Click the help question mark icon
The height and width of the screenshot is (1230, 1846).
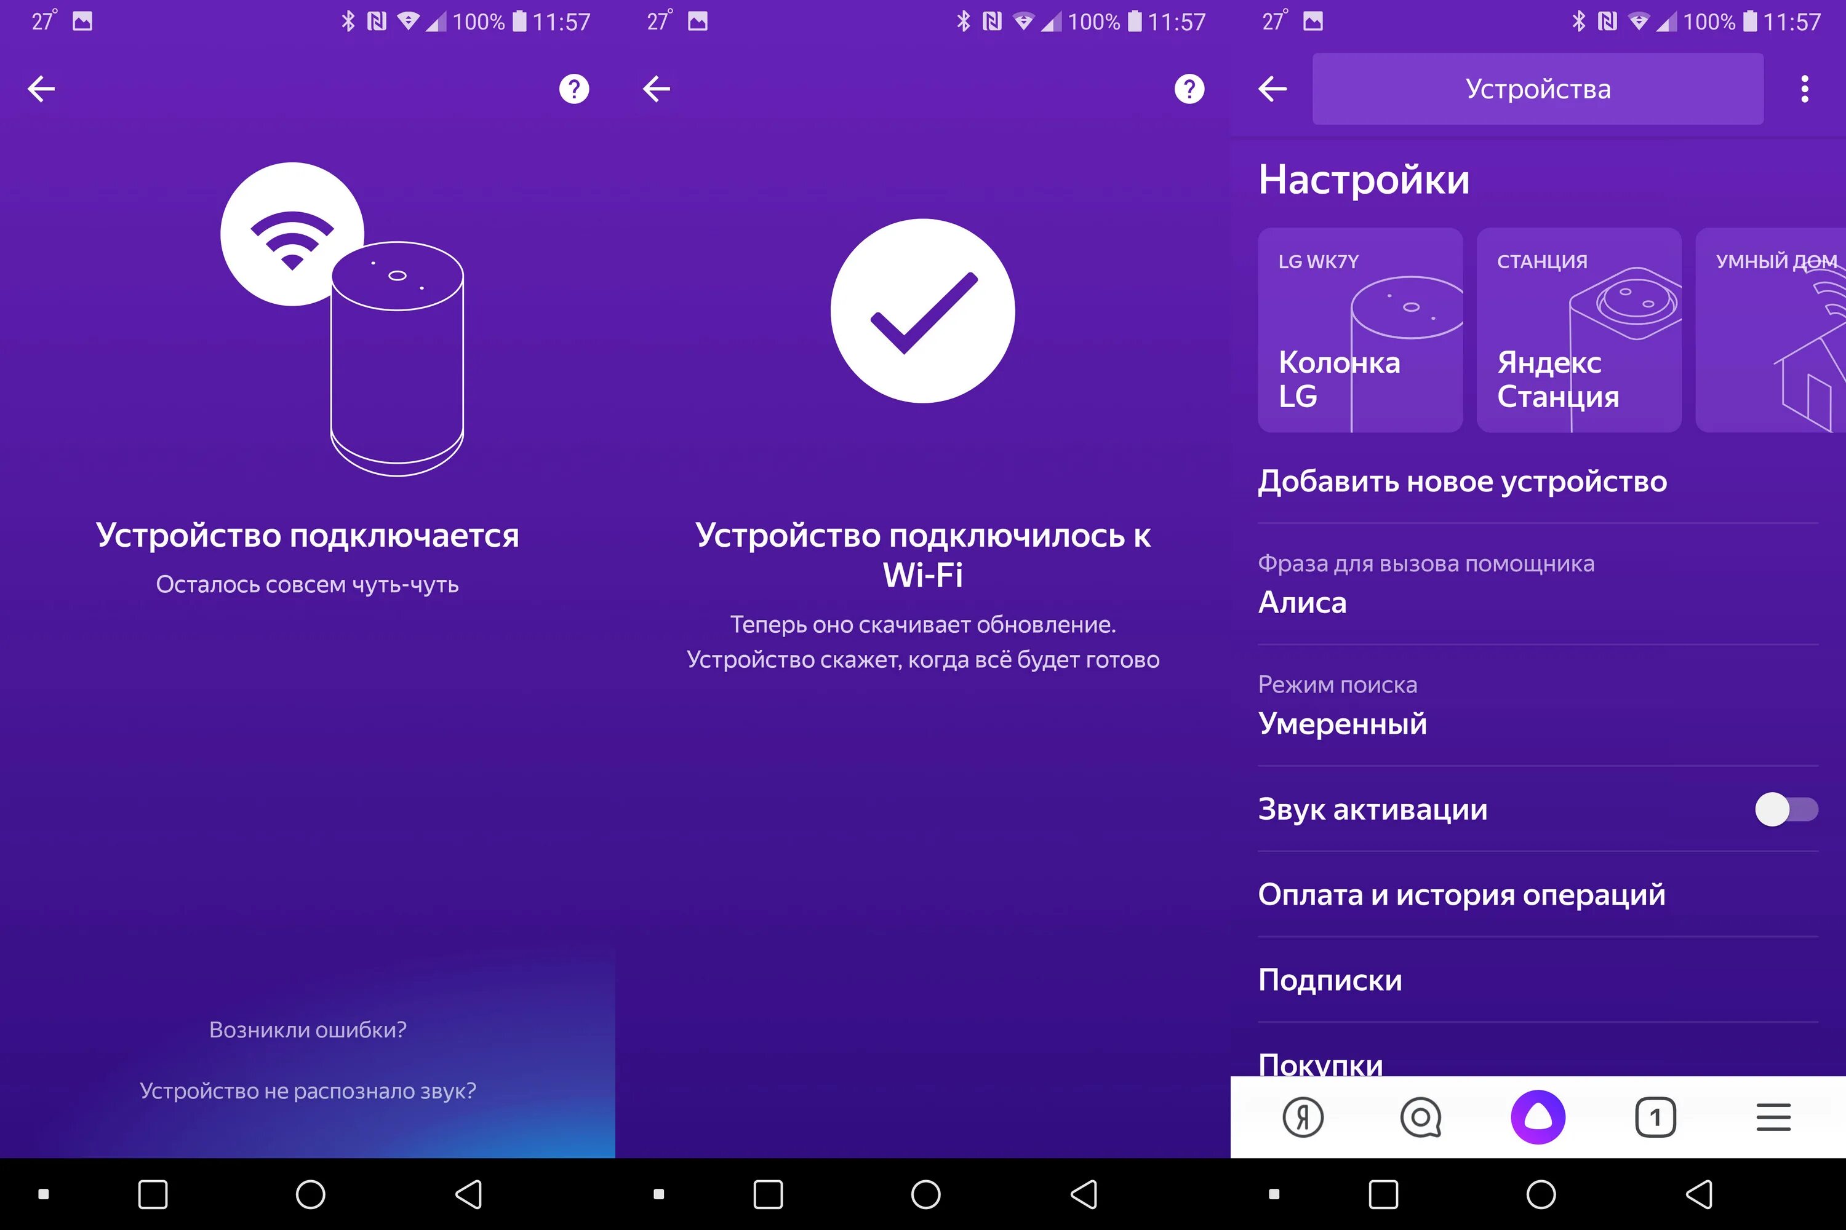click(573, 90)
